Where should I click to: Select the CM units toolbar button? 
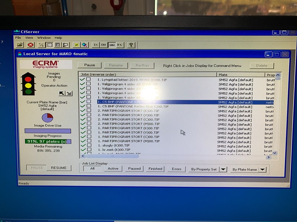coord(103,45)
